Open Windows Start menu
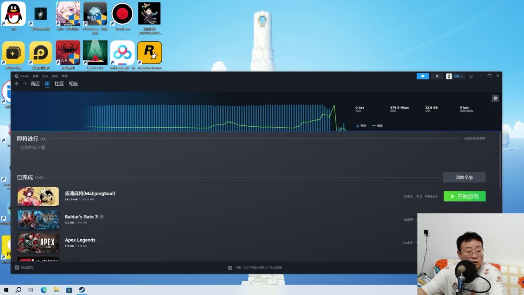This screenshot has height=295, width=524. click(x=6, y=290)
